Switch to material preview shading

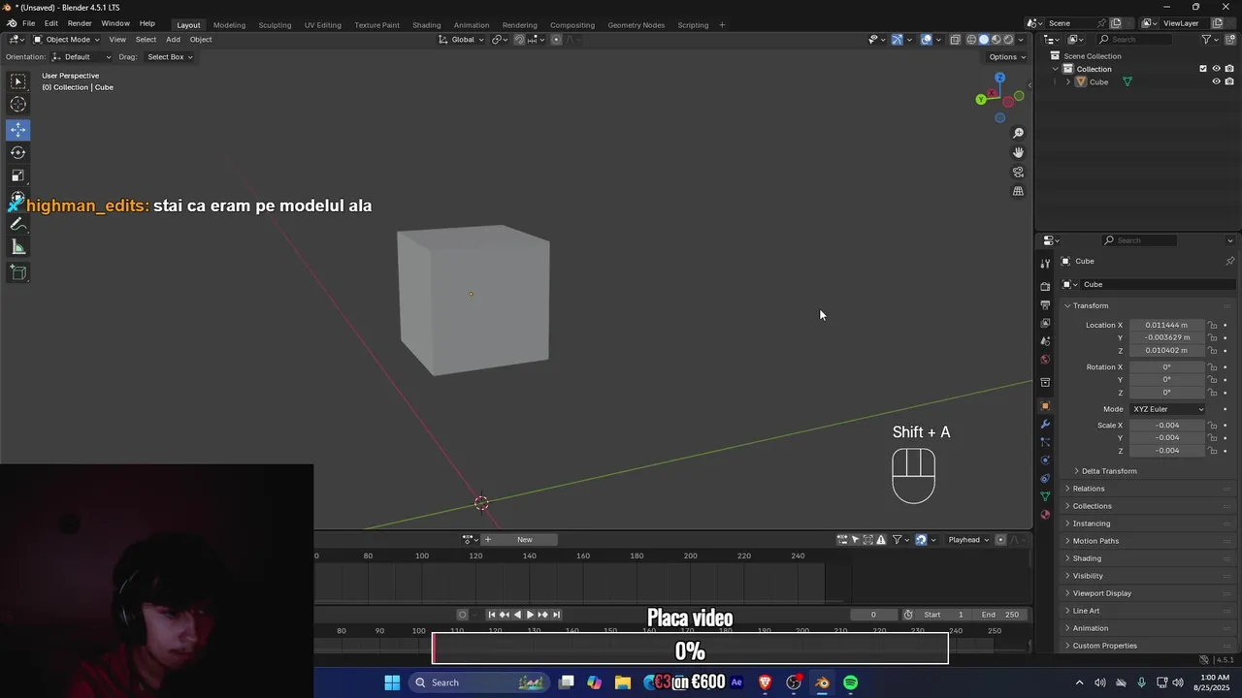[x=996, y=40]
